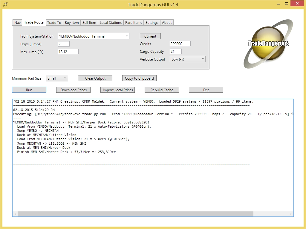Minimize the TradeDangerous window
The height and width of the screenshot is (229, 306).
(x=279, y=4)
